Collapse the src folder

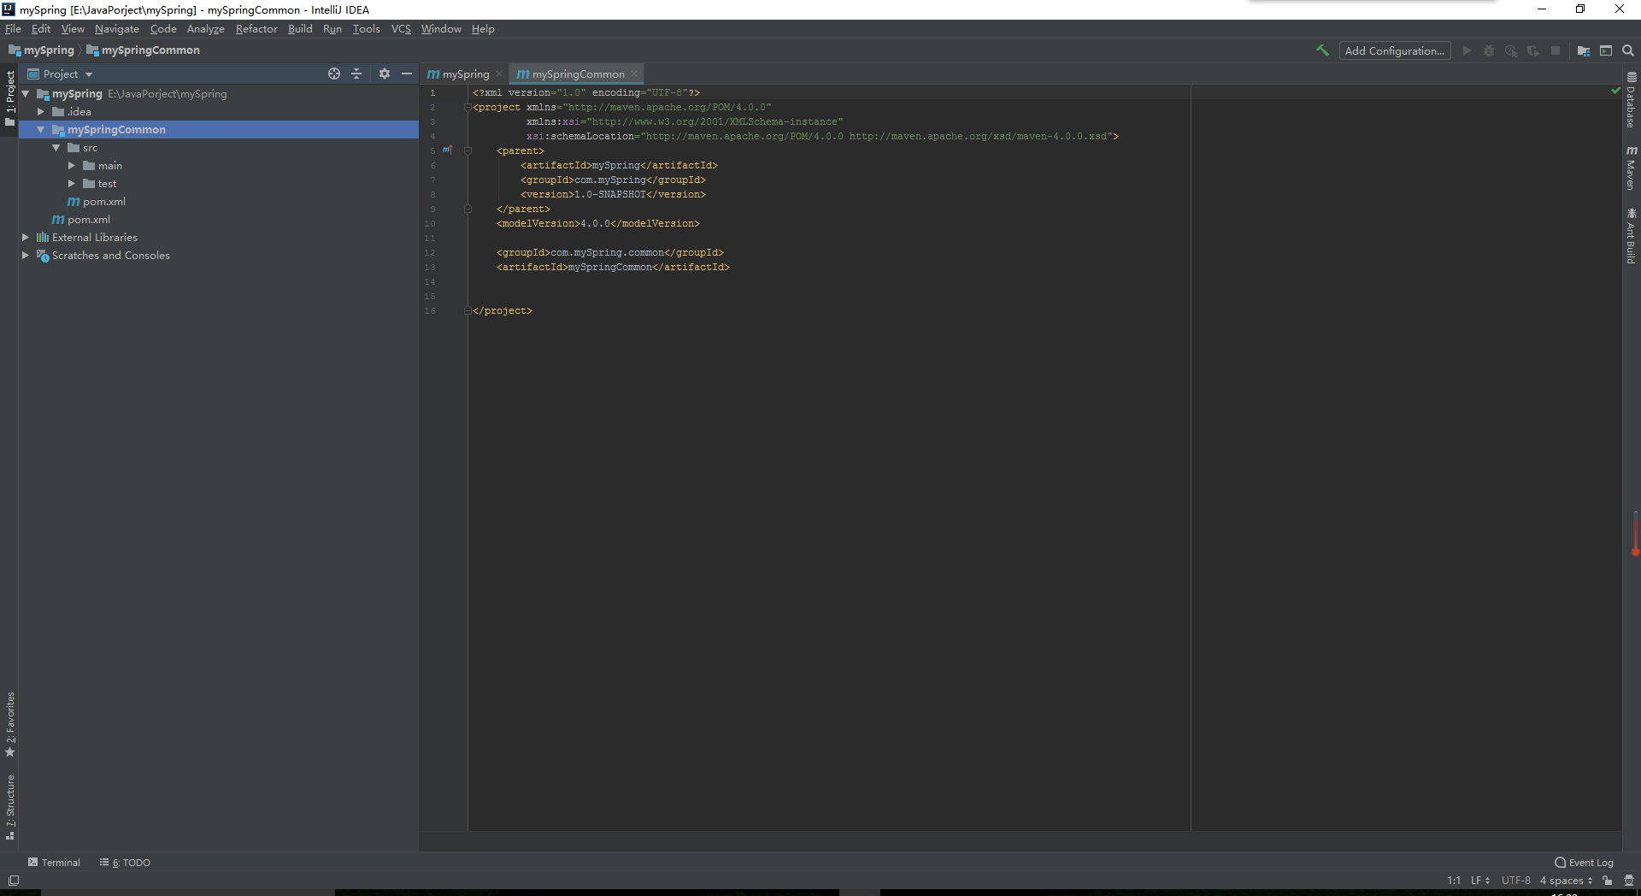coord(56,147)
